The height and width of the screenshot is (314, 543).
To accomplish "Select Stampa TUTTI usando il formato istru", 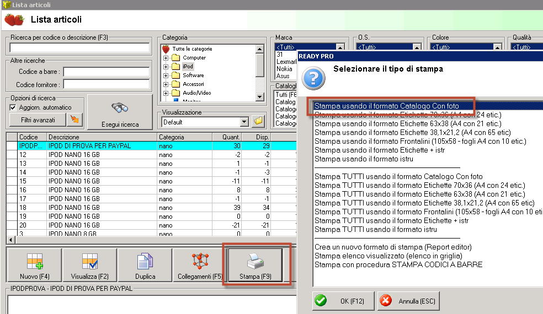I will (375, 229).
